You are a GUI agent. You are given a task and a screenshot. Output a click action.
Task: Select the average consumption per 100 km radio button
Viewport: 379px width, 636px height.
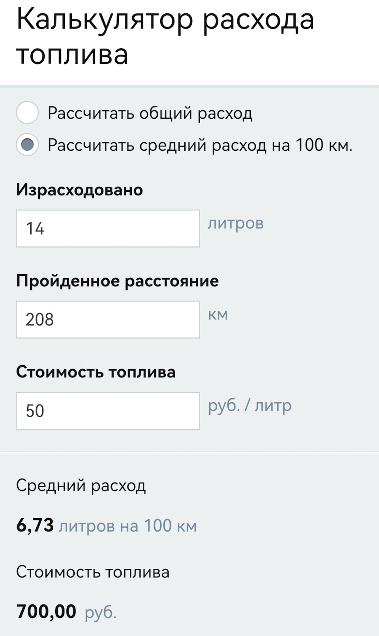tap(27, 145)
